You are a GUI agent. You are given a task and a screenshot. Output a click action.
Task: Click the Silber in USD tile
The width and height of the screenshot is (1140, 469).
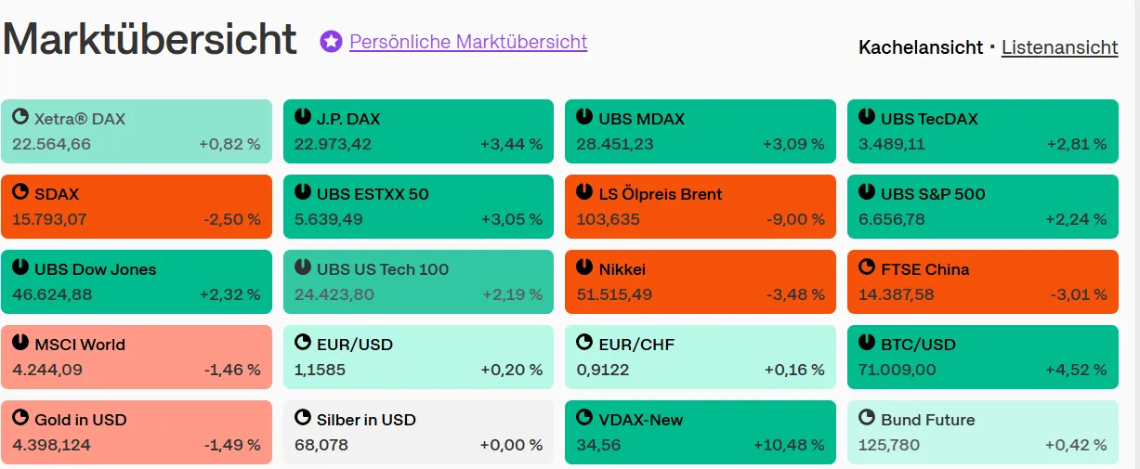[418, 432]
